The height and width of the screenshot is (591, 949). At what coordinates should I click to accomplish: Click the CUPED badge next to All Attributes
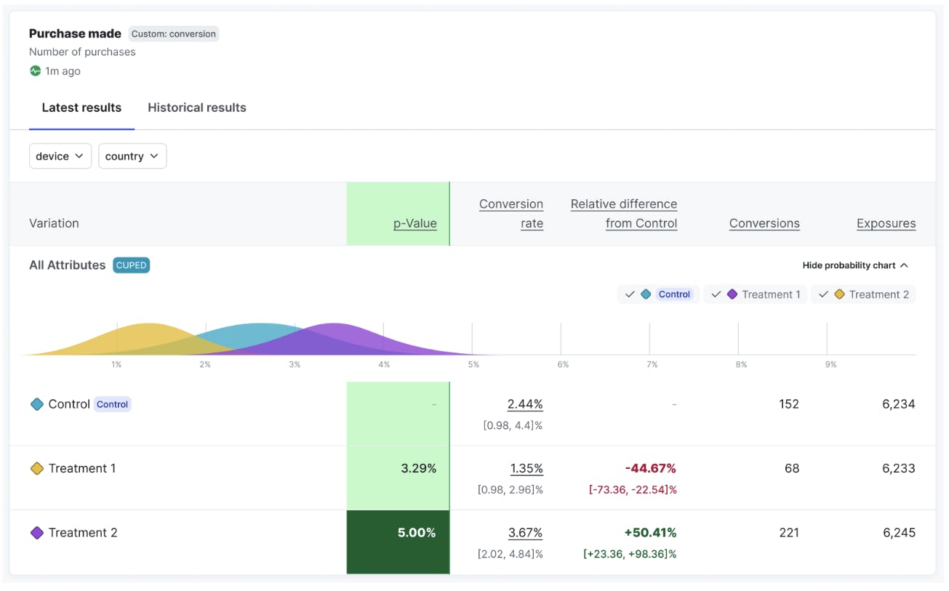coord(131,265)
